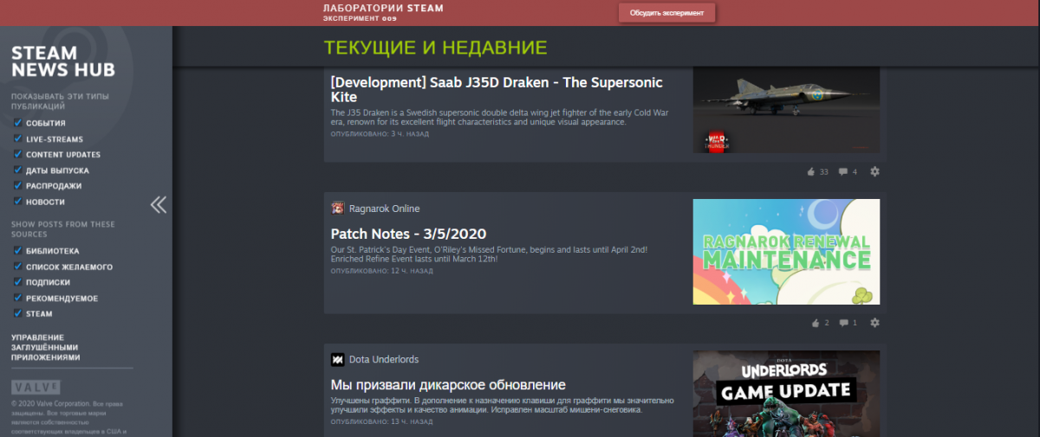Viewport: 1040px width, 437px height.
Task: Toggle the Распродажи checkbox
Action: click(17, 186)
